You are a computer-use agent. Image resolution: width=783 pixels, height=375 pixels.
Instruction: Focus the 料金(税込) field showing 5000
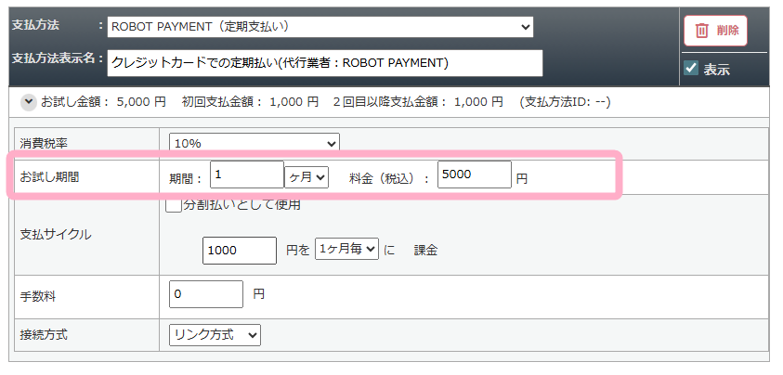474,175
